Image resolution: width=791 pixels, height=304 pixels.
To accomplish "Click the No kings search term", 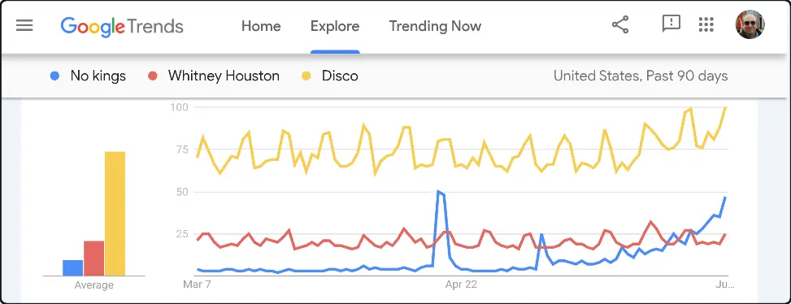I will [x=98, y=76].
